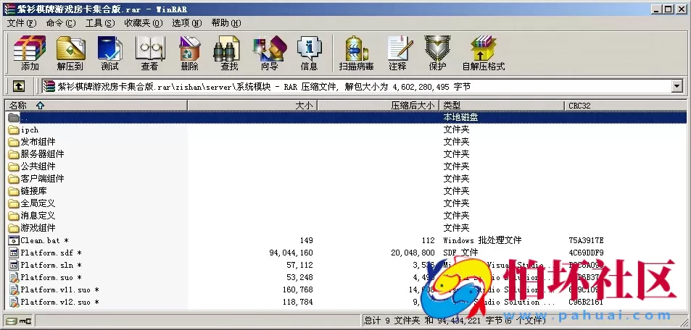The height and width of the screenshot is (330, 691).
Task: Open the Help (帮助) menu
Action: click(x=226, y=23)
